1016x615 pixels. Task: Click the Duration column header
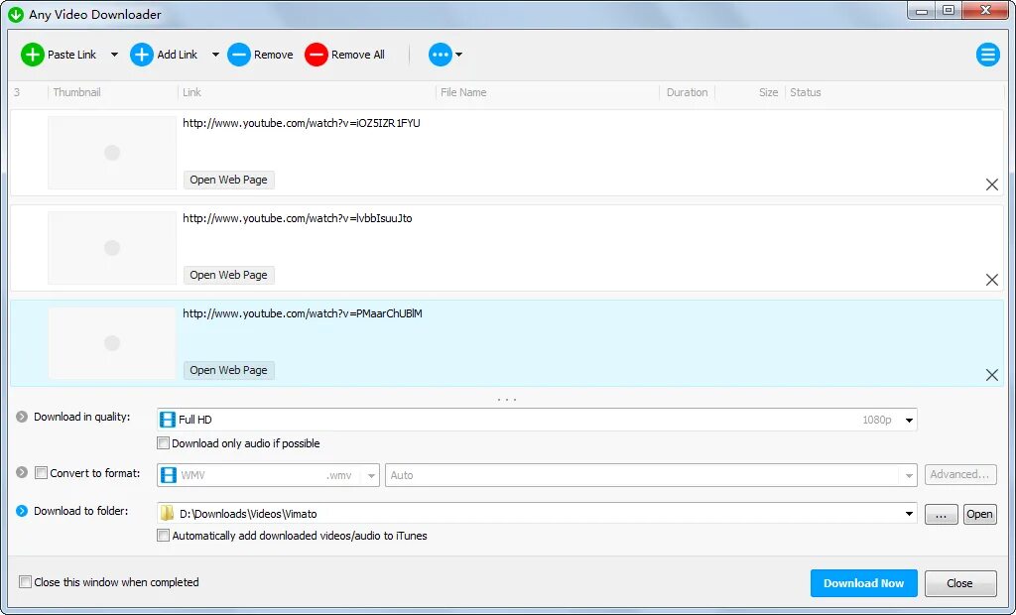click(x=687, y=92)
